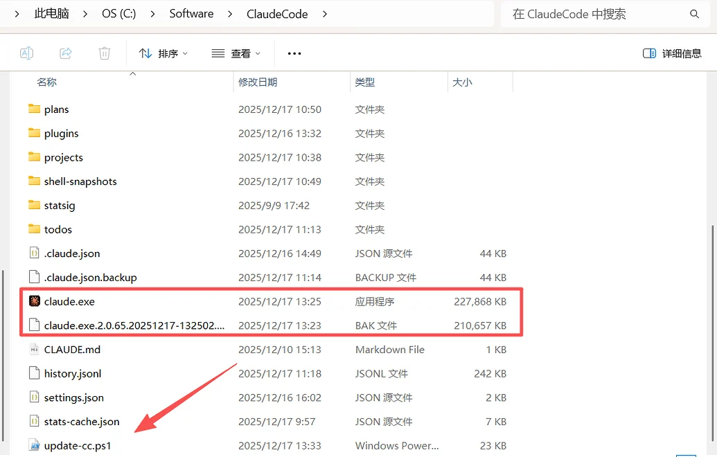This screenshot has height=457, width=717.
Task: Select the todos folder icon
Action: point(35,229)
